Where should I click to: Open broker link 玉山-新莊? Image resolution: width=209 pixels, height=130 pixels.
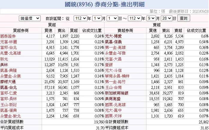(x=9, y=105)
